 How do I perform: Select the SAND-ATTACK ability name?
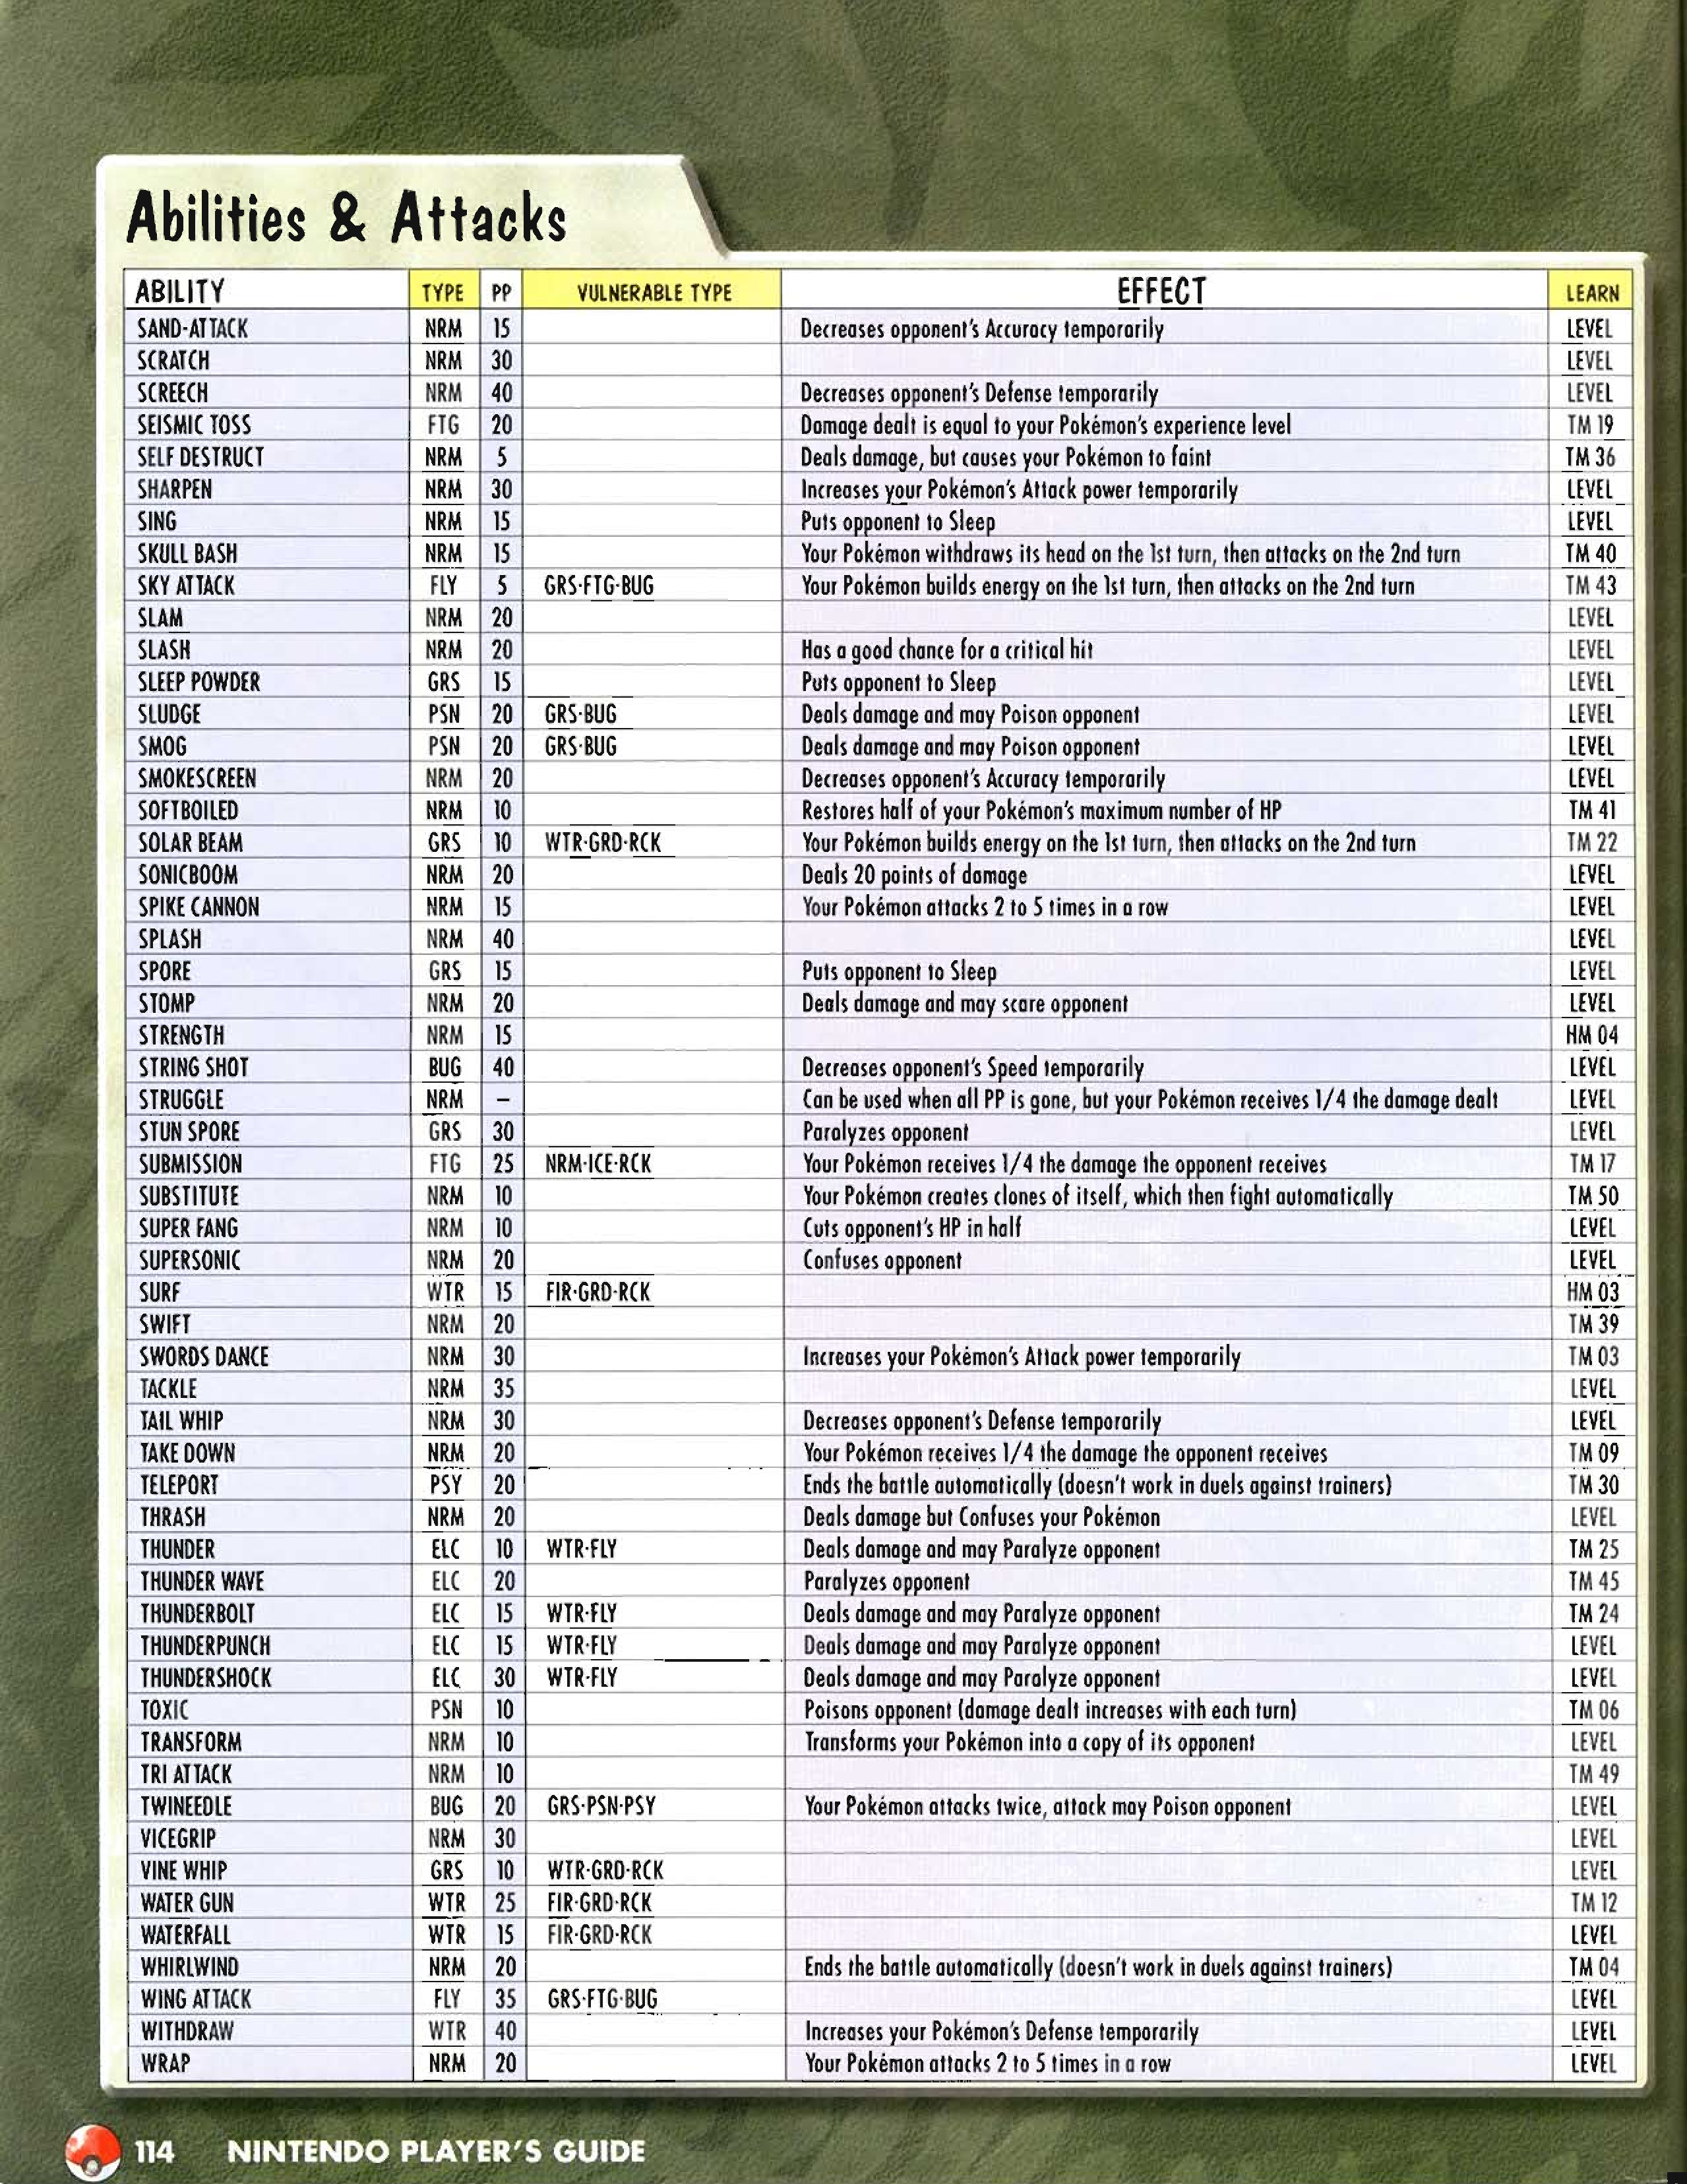pos(192,328)
